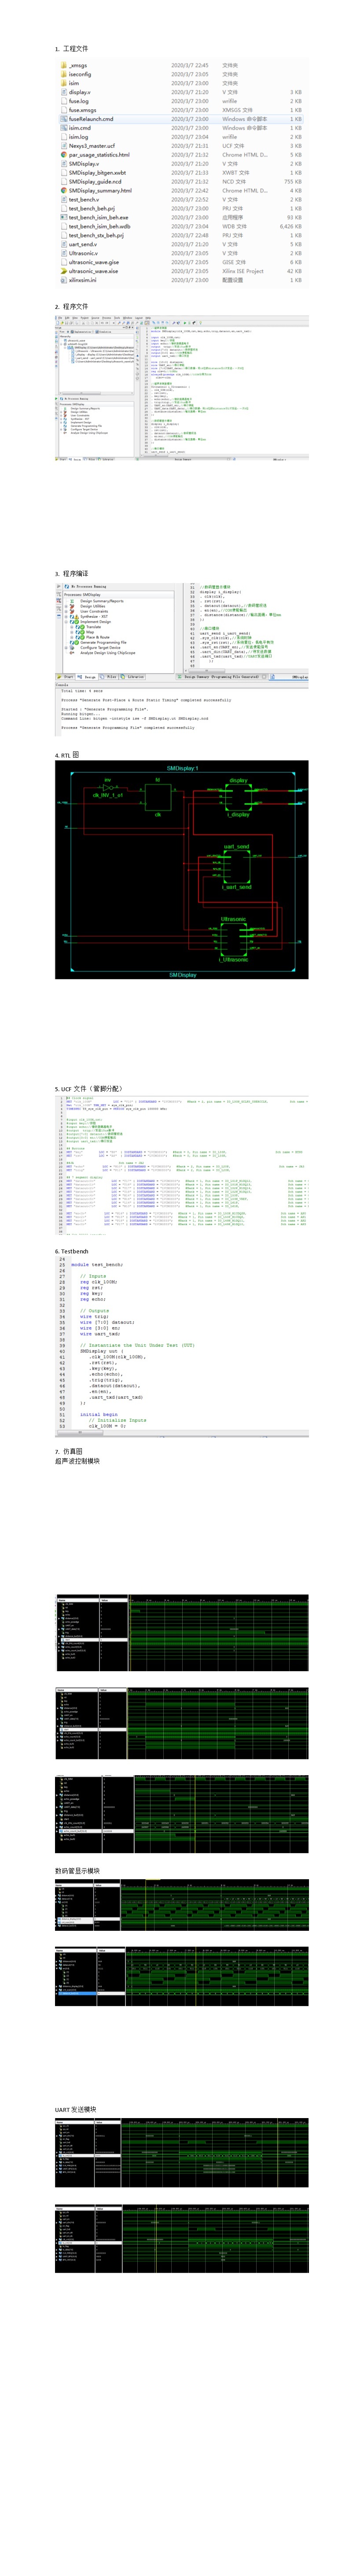This screenshot has height=2576, width=364.
Task: Select the Ultrasonic.v file name
Action: pos(83,253)
